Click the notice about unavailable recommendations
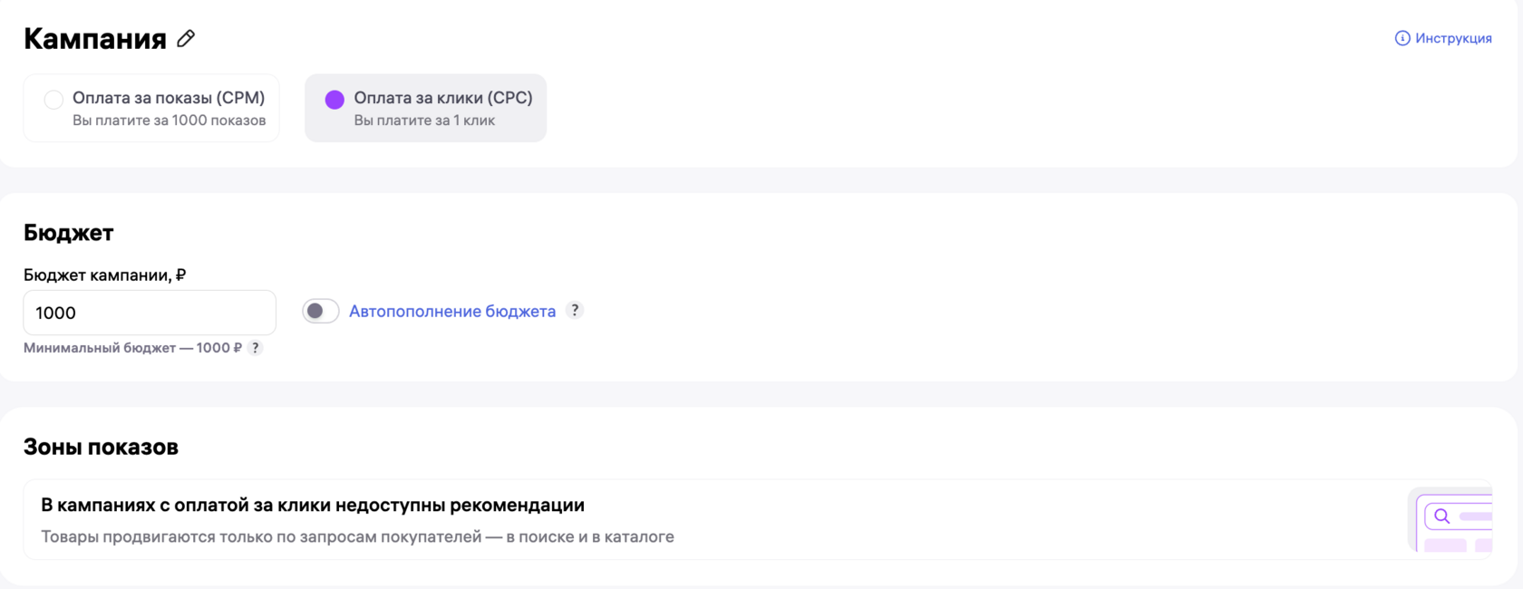Viewport: 1523px width, 589px height. coord(313,505)
